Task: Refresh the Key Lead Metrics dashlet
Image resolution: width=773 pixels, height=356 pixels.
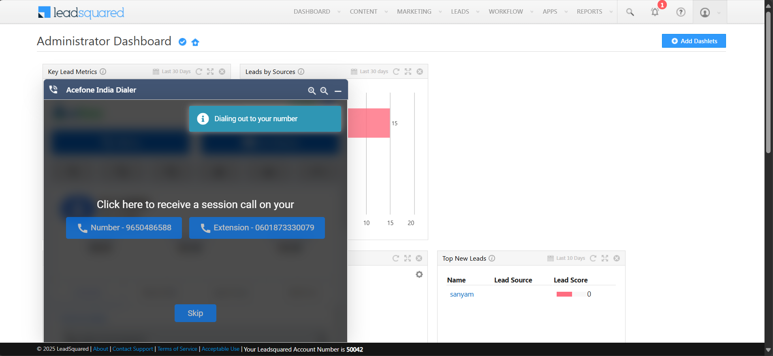Action: coord(199,72)
